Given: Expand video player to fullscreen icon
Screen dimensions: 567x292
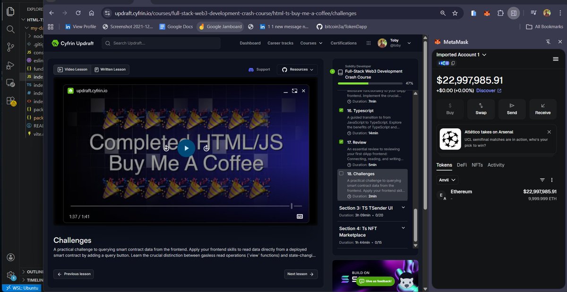Looking at the screenshot, I should point(294,91).
